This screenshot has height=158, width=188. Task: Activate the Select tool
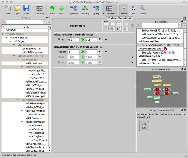pyautogui.click(x=124, y=10)
